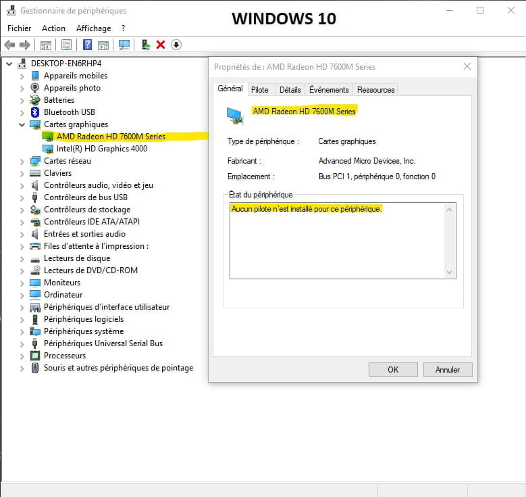Click the Properties sheet toolbar icon
The width and height of the screenshot is (526, 497).
[67, 45]
